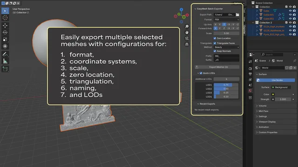Viewport: 298px width, 167px height.
Task: Collapse Collection 2 in the outliner
Action: 253,23
